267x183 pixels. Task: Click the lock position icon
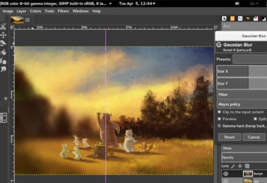[x=240, y=166]
